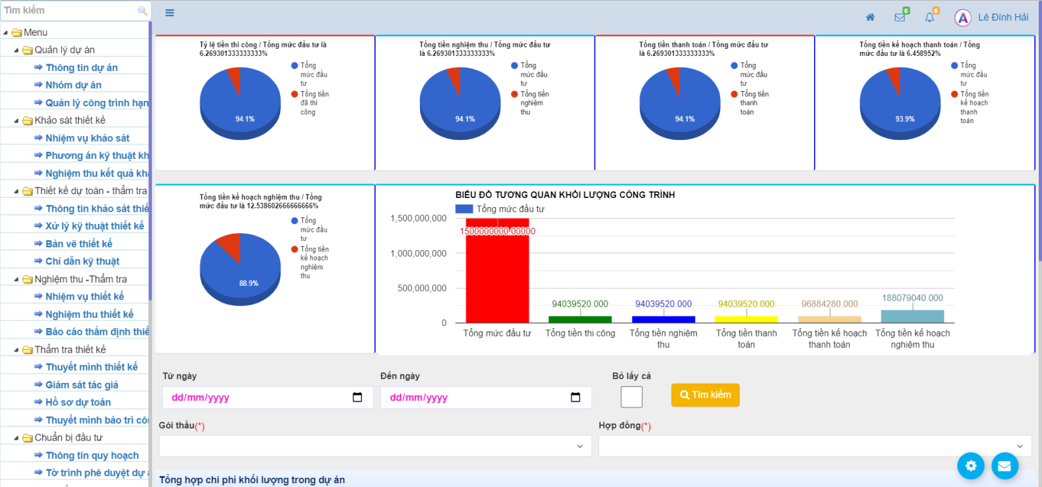Open the Gói thầu dropdown

pos(375,446)
